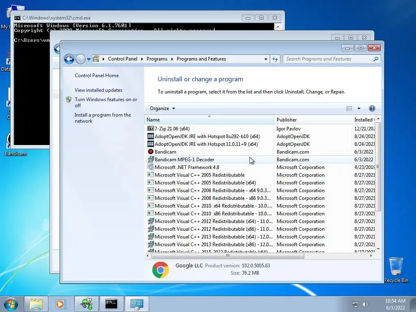Open the Organize dropdown menu

[x=162, y=108]
